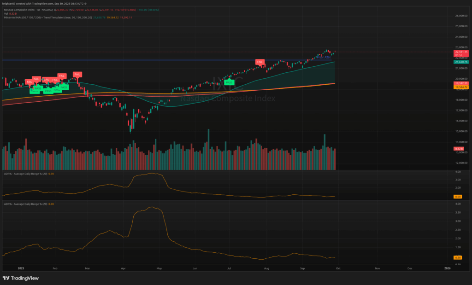Image resolution: width=472 pixels, height=285 pixels.
Task: Click the FAIL marker in late February
Action: tap(77, 74)
